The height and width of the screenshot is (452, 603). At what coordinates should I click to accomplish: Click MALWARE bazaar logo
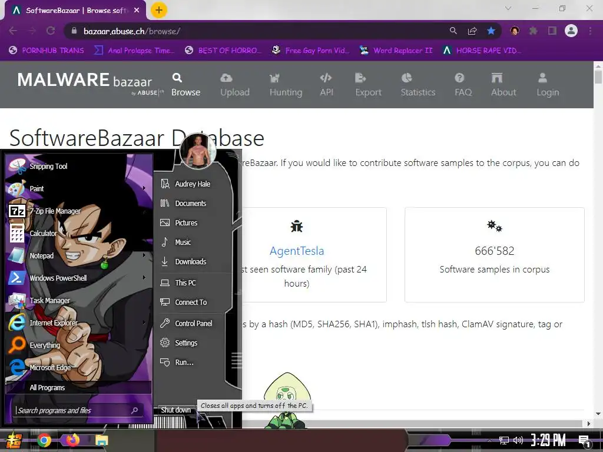(x=90, y=84)
